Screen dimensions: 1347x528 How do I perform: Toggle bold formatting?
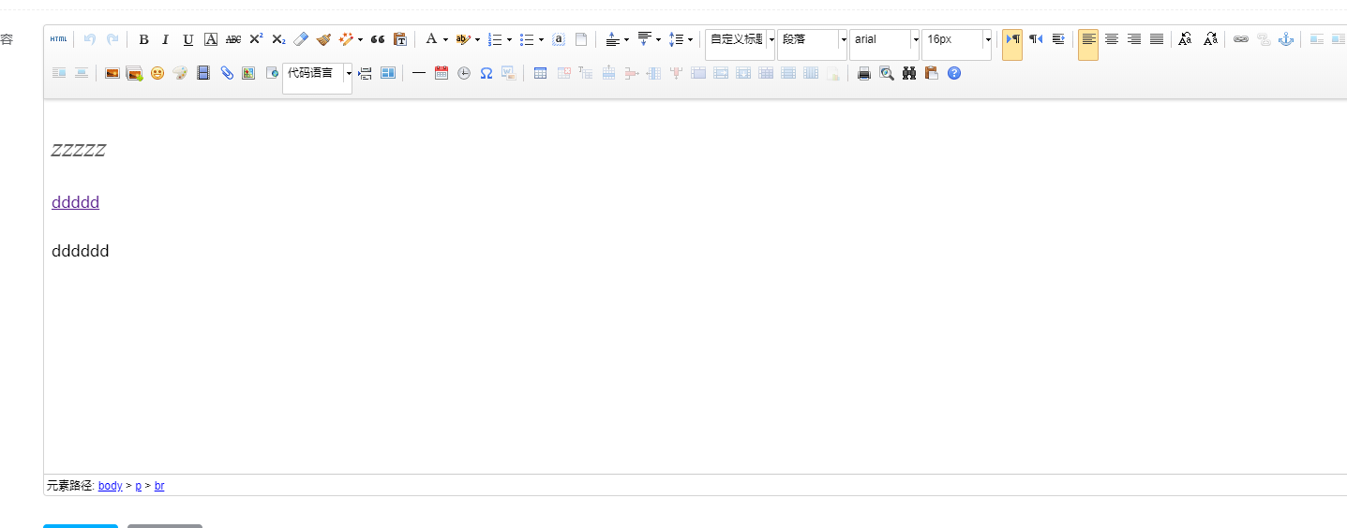143,39
